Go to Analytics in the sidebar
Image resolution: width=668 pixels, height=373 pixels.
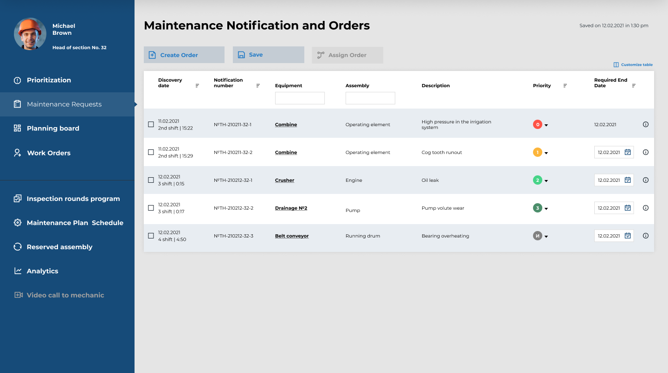(42, 271)
